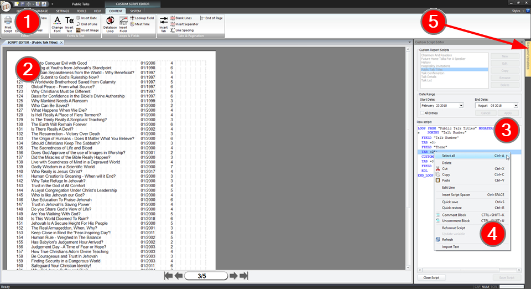Insert an End of Page marker
This screenshot has width=531, height=289.
(211, 18)
